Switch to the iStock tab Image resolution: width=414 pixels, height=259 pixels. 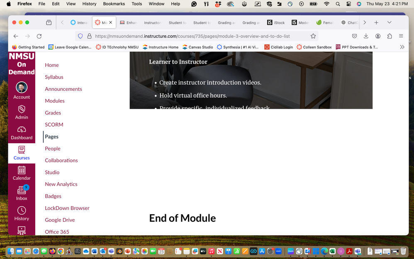(276, 23)
